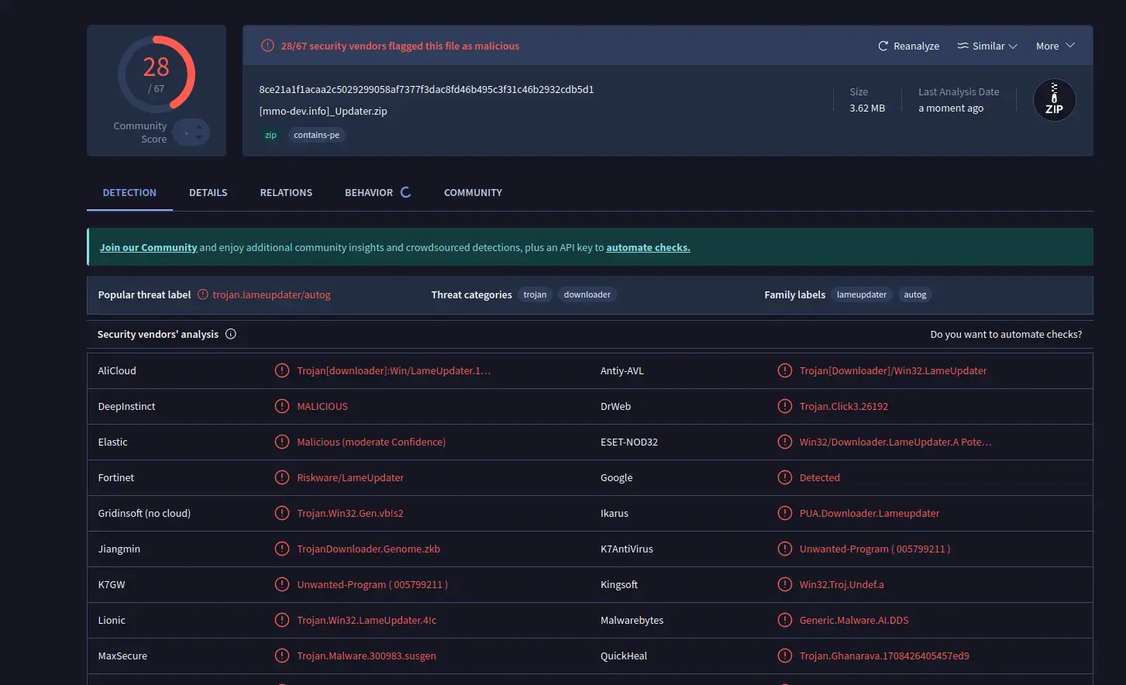
Task: Click the 'MALICIOUS' DeepInstinct verdict
Action: 322,406
